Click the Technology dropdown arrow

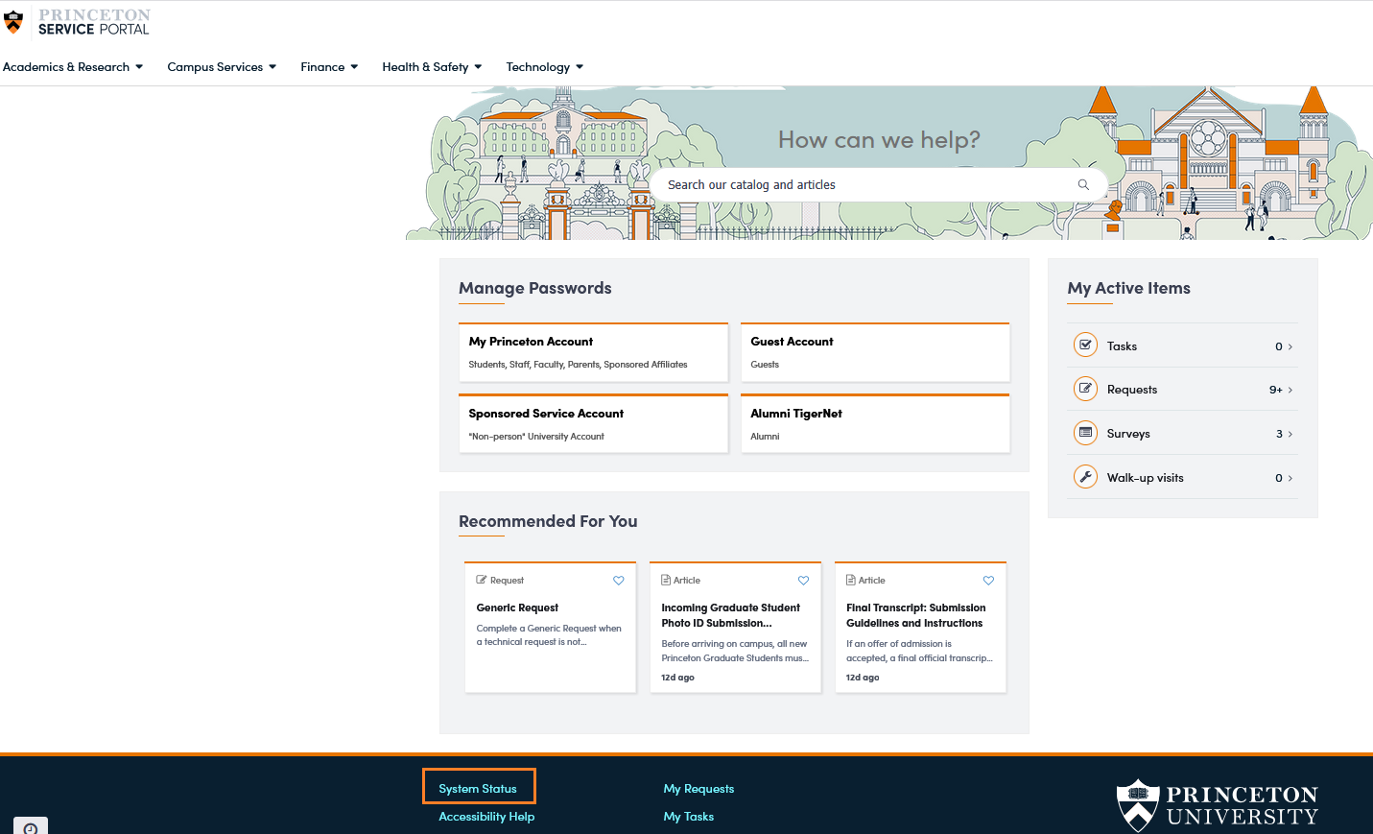click(580, 66)
